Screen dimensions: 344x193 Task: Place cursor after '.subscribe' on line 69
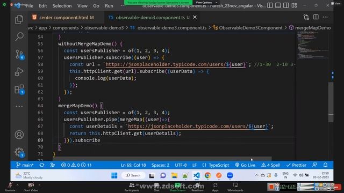[x=101, y=140]
